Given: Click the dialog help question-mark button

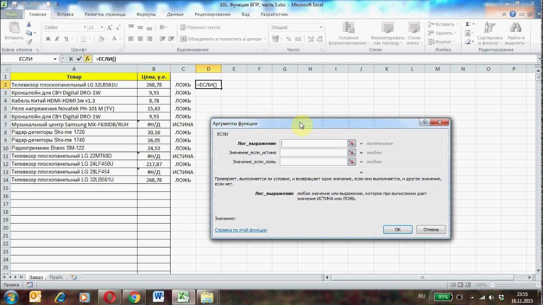Looking at the screenshot, I should [x=425, y=122].
